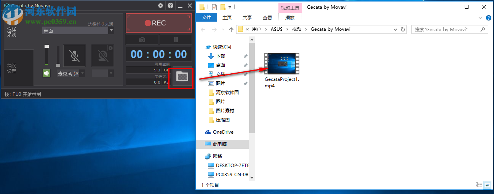The image size is (494, 194).
Task: Click new folder quick access icon
Action: pyautogui.click(x=223, y=7)
